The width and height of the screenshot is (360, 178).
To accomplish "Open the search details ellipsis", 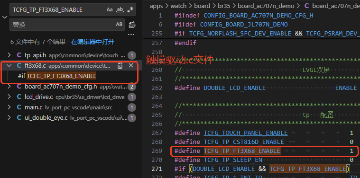I will [x=131, y=35].
